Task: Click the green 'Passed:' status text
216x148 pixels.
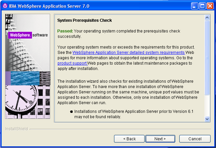Action: [x=65, y=31]
